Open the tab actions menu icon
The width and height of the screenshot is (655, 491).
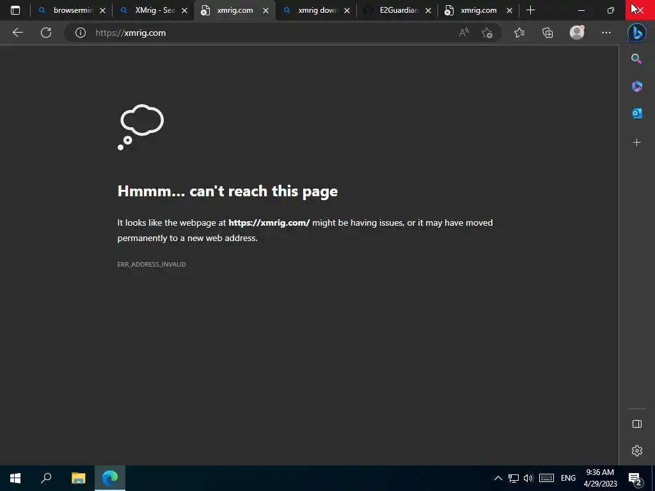[15, 10]
